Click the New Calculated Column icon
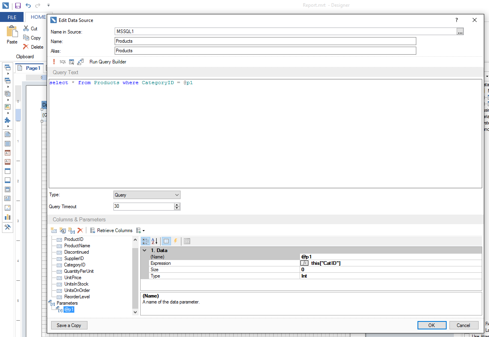489x337 pixels. pyautogui.click(x=63, y=231)
